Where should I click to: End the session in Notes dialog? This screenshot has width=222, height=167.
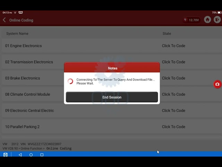(x=112, y=97)
